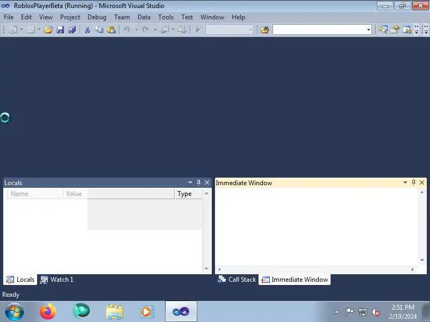430x322 pixels.
Task: Click the Add New Item toolbar icon
Action: pos(31,30)
